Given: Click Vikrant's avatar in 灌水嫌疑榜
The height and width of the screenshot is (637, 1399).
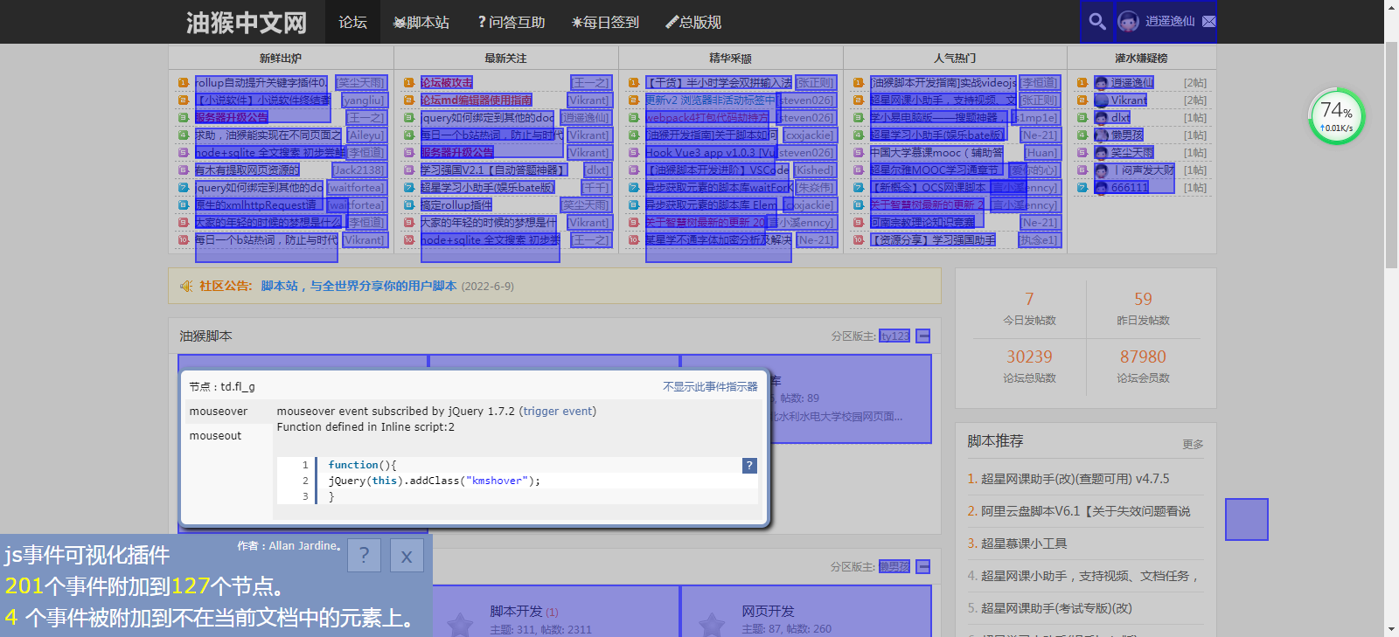Looking at the screenshot, I should coord(1102,100).
